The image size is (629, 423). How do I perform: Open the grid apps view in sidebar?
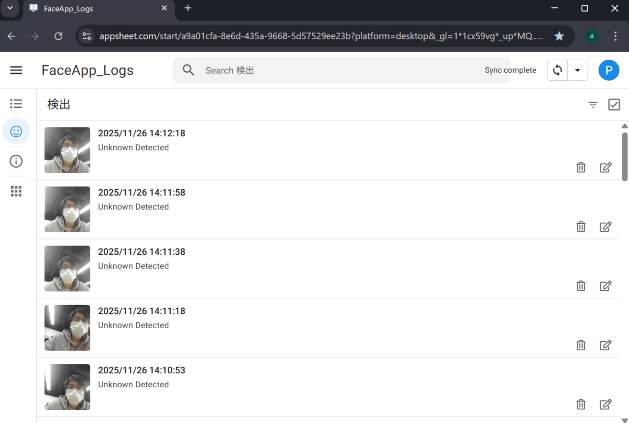[x=16, y=191]
